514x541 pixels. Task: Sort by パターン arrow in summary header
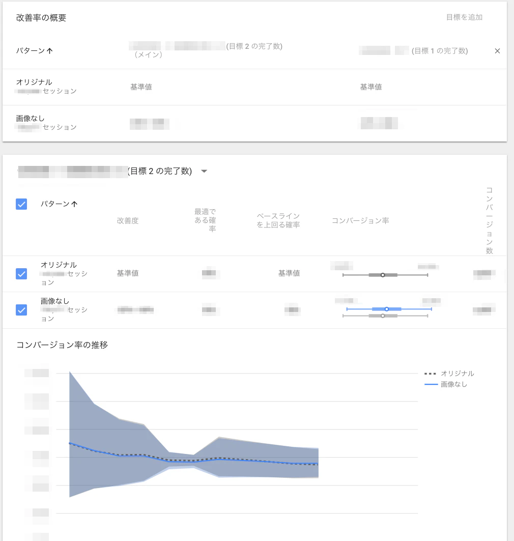click(x=50, y=51)
